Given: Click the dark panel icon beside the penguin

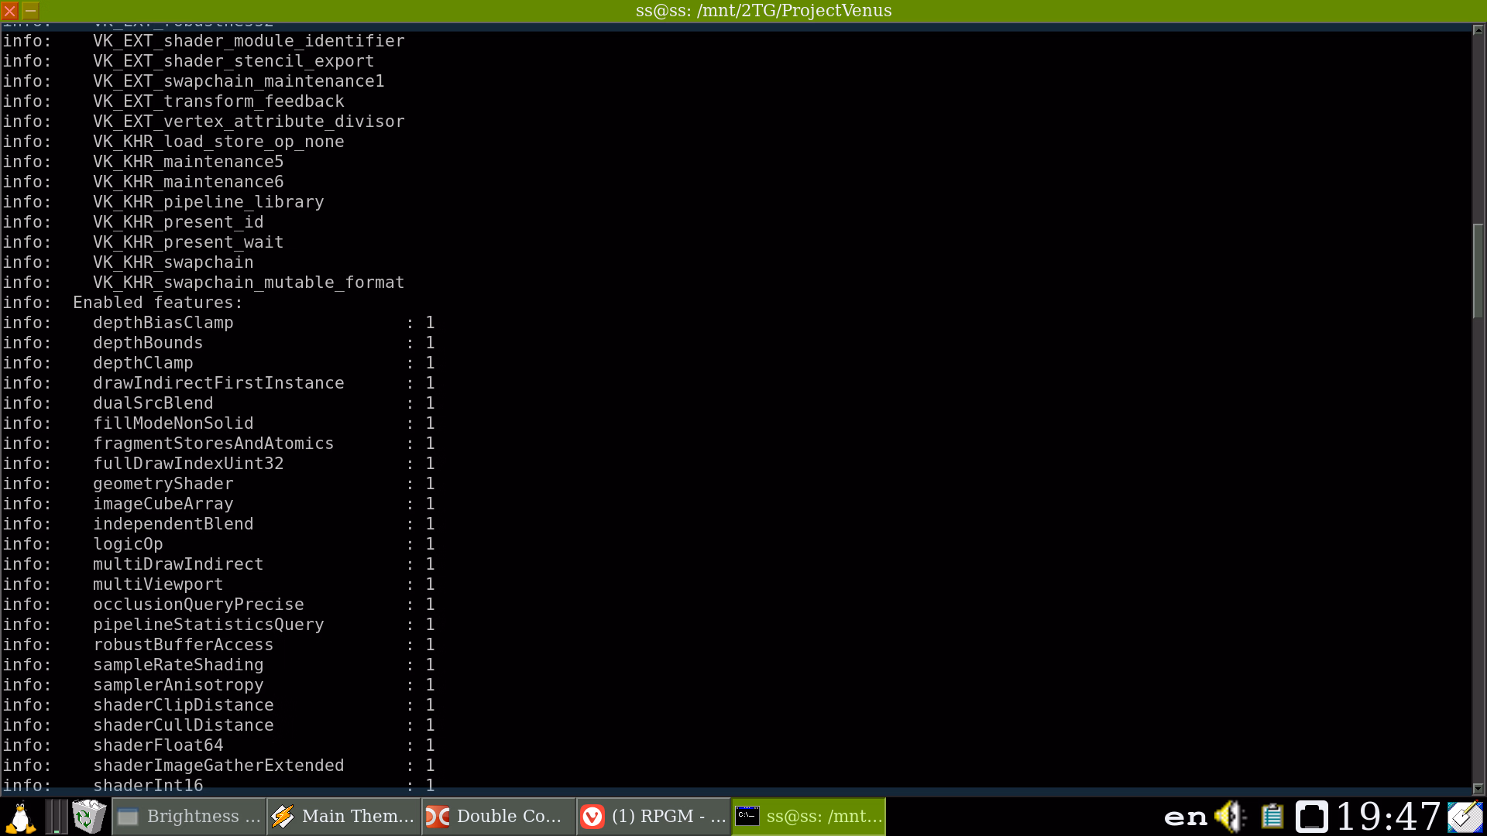Looking at the screenshot, I should pyautogui.click(x=56, y=817).
